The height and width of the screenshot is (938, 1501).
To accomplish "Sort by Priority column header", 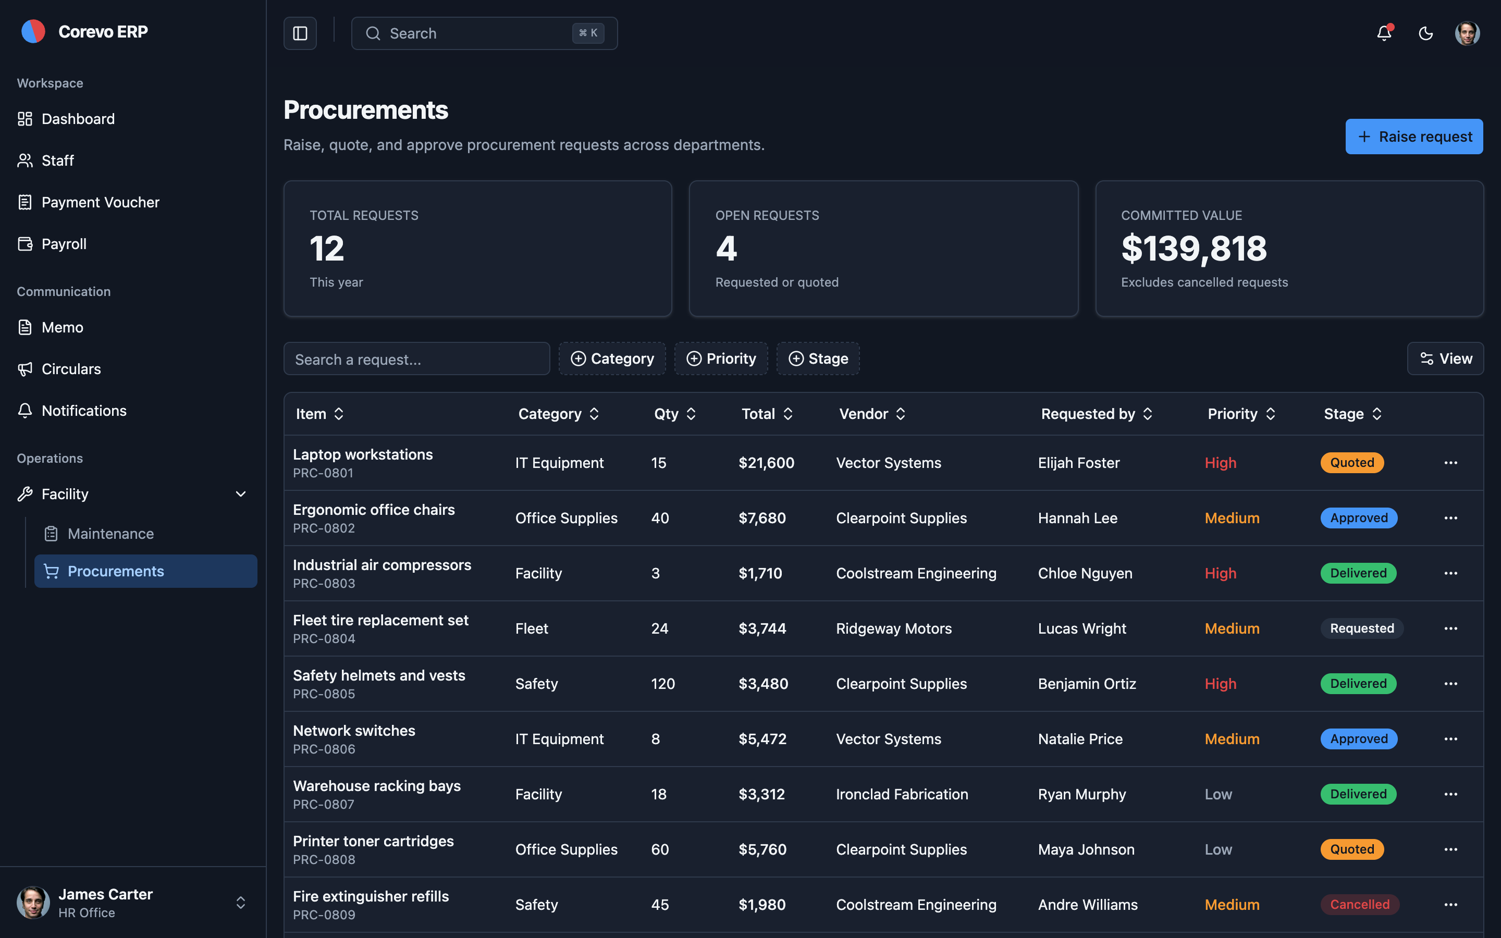I will [x=1241, y=414].
